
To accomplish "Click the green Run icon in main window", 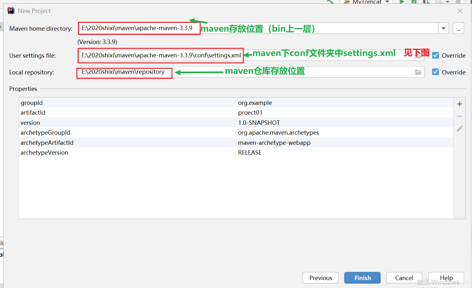I will (402, 2).
